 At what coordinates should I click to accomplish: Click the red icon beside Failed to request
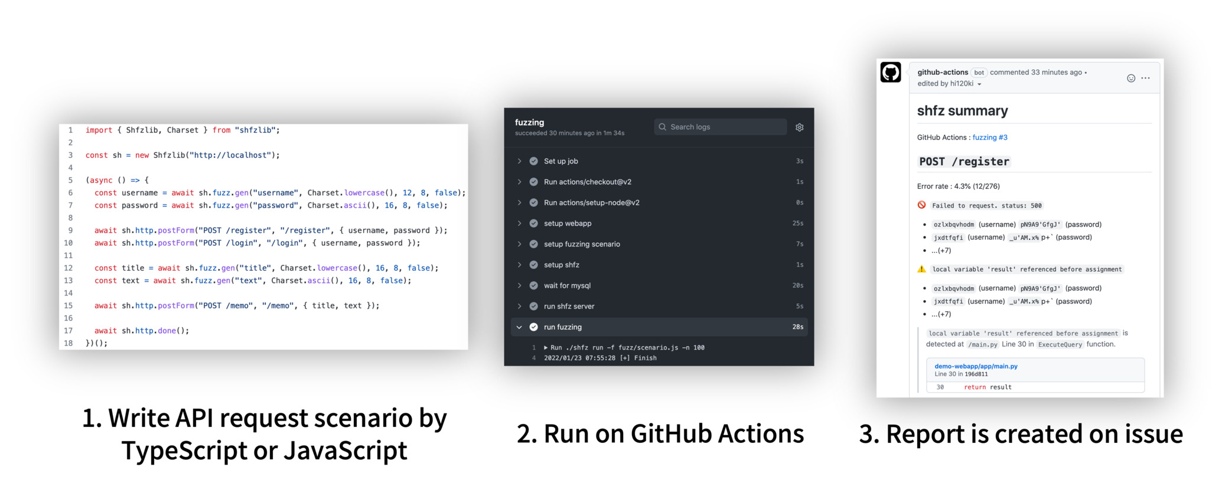tap(921, 205)
